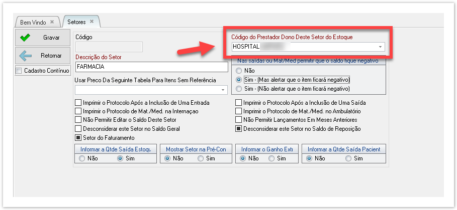Screen dimensions: 457x210
Task: Toggle Setor do Faturamento checkbox
Action: (78, 138)
